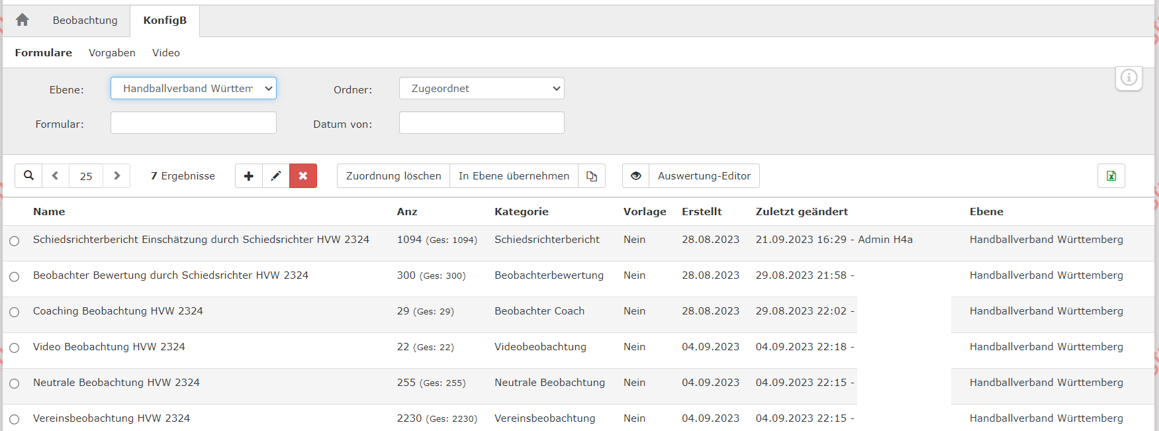
Task: Select Schiedsrichterbericht Einschätzung row radio button
Action: click(x=15, y=241)
